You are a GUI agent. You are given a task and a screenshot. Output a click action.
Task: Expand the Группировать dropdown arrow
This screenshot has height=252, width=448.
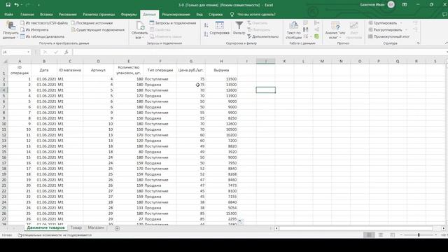pos(401,23)
